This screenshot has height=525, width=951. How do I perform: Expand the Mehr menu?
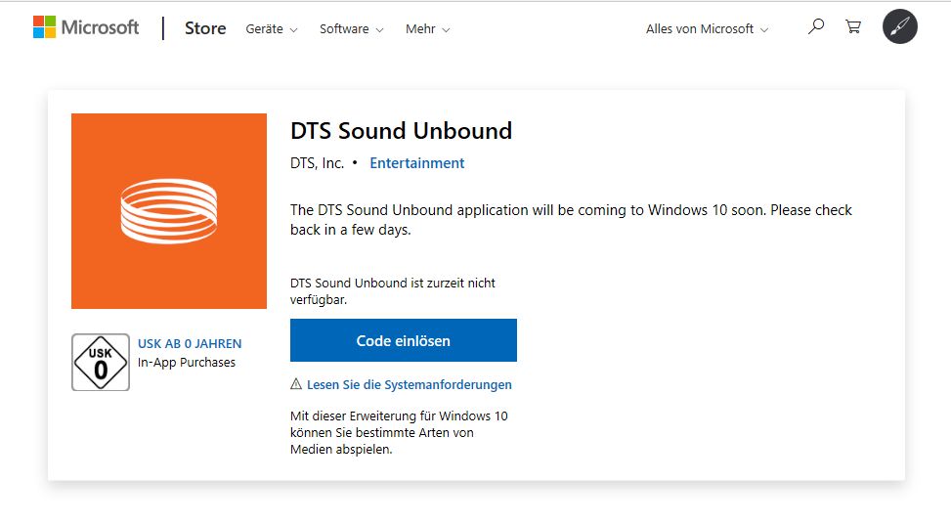(427, 29)
